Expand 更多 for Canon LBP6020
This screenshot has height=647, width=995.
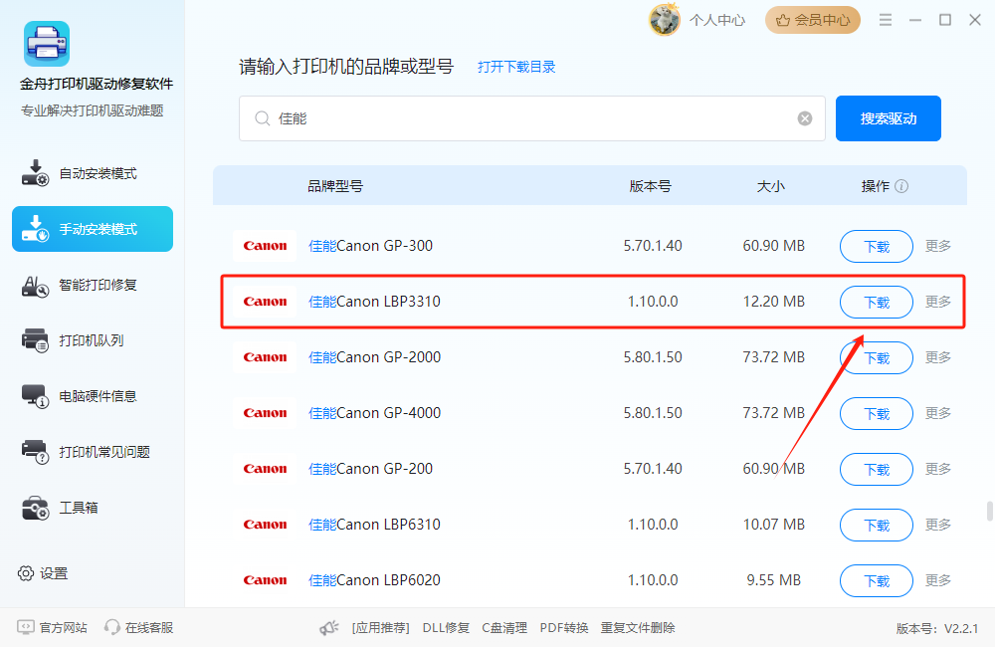[938, 580]
